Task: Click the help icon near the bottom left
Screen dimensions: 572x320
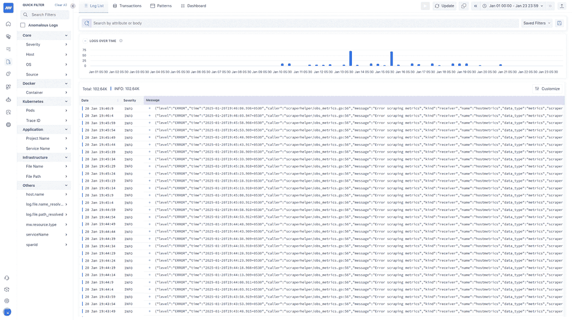Action: coord(8,278)
